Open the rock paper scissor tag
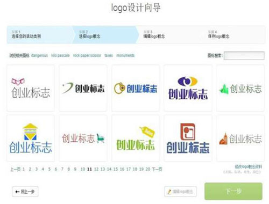The width and height of the screenshot is (269, 204). 87,55
